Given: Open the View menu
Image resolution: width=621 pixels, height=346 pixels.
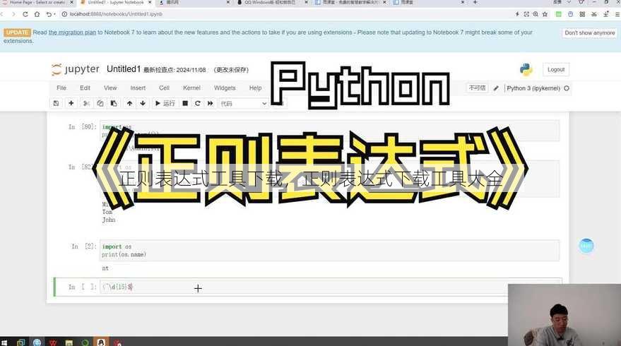Looking at the screenshot, I should (110, 88).
